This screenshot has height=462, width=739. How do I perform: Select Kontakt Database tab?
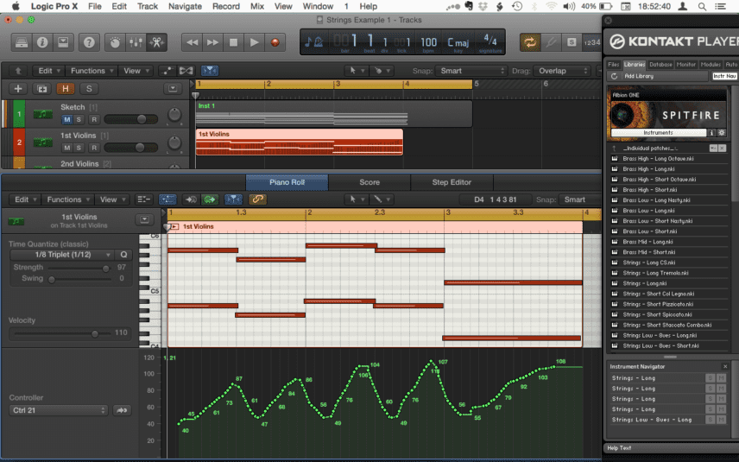660,65
